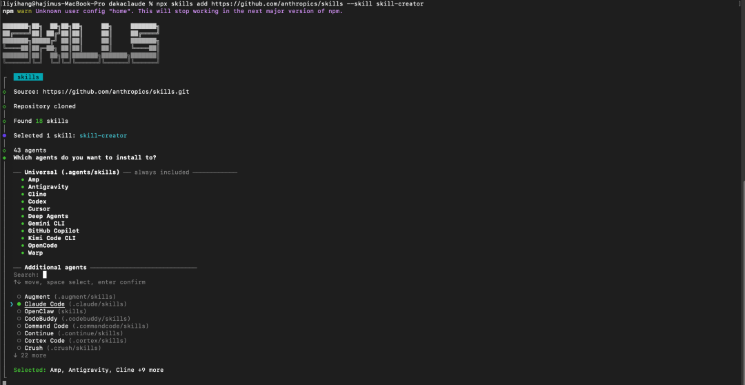745x385 pixels.
Task: Click the '(.claude/skills)' path text
Action: tap(98, 304)
